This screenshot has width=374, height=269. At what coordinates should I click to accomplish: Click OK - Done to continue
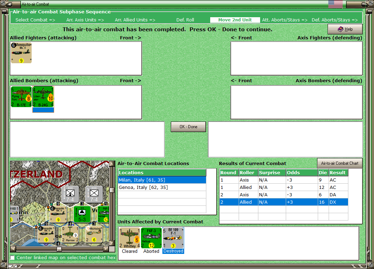click(188, 127)
